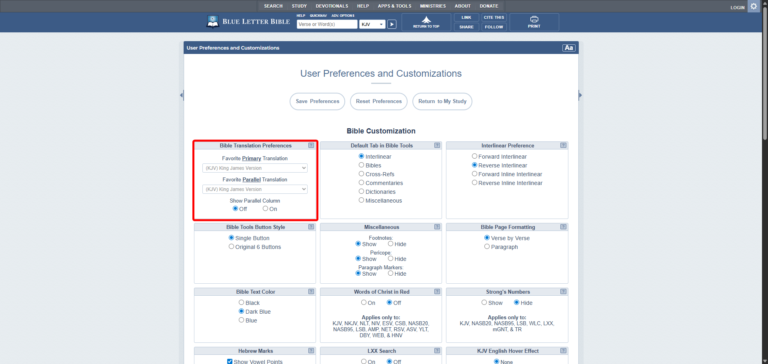Open the Favorite Primary Translation dropdown
Screen dimensions: 768x364
(x=255, y=168)
